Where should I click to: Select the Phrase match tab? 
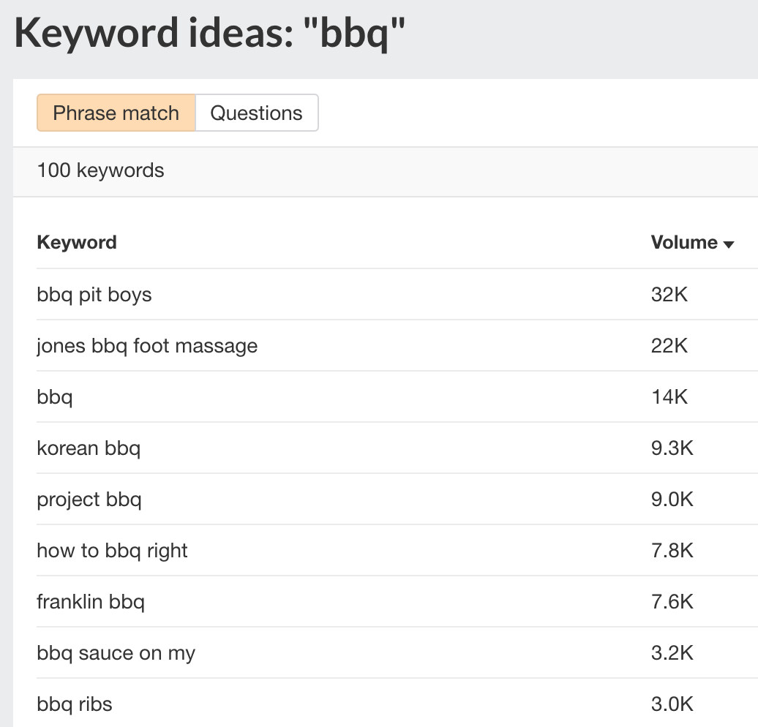115,113
